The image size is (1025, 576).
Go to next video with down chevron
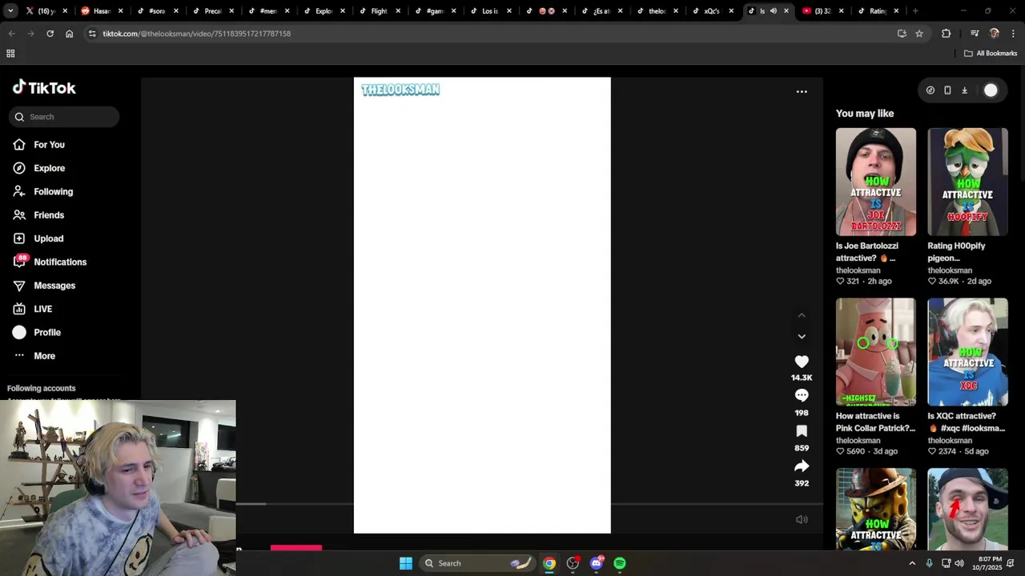(x=802, y=336)
